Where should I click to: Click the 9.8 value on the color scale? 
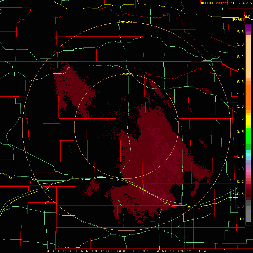[240, 31]
